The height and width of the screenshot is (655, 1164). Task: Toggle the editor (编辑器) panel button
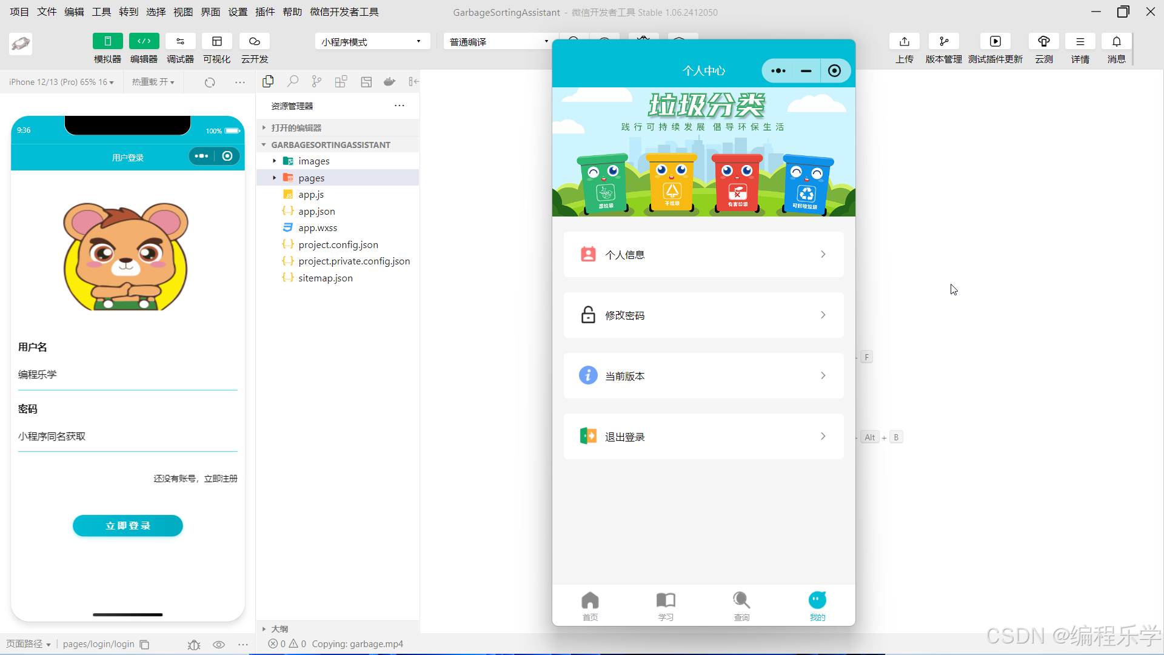(144, 41)
